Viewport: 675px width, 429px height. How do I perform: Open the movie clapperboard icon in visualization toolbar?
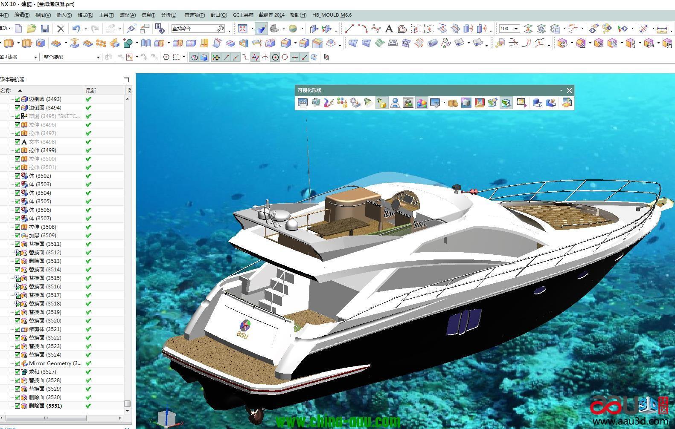coord(303,103)
